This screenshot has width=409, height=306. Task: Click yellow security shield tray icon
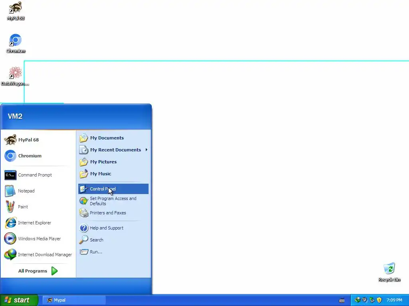379,300
